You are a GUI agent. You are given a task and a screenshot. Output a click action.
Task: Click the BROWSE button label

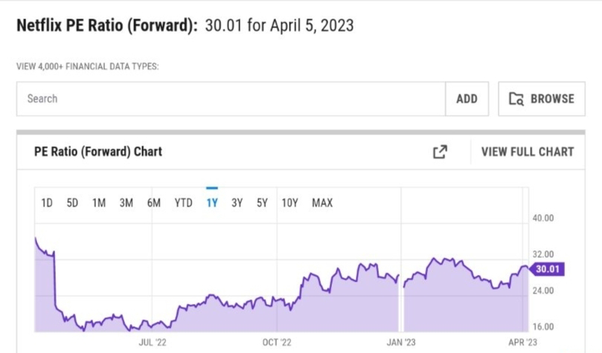pos(552,99)
